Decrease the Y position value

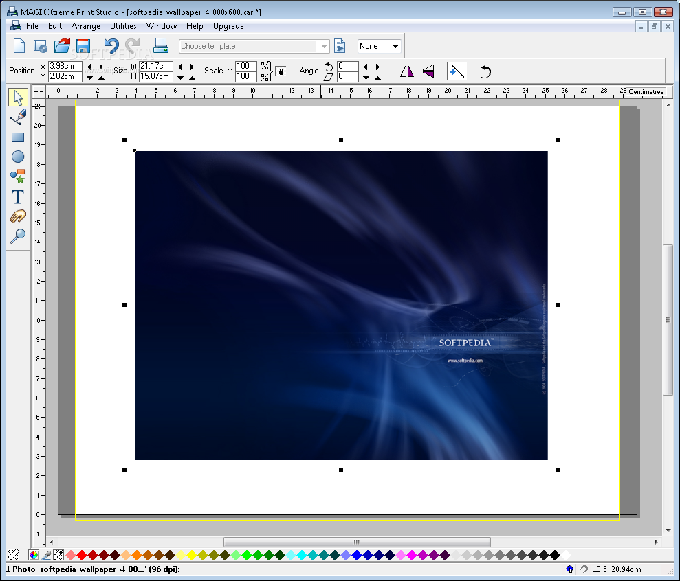[89, 78]
